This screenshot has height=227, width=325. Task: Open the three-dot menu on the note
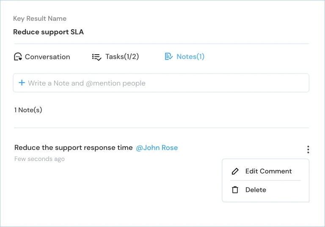coord(308,149)
